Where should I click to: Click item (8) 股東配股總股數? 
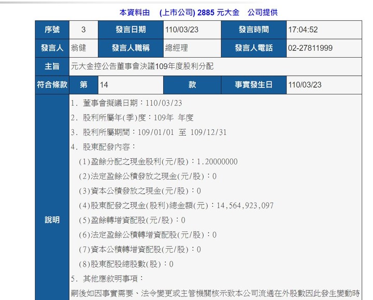126,264
